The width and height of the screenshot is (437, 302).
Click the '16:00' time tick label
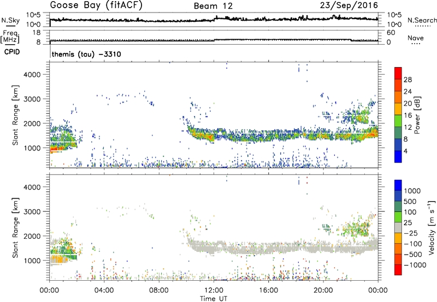(268, 291)
